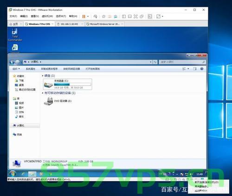This screenshot has height=196, width=232.
Task: Click 卸载或更改程序 button
Action: click(x=49, y=69)
